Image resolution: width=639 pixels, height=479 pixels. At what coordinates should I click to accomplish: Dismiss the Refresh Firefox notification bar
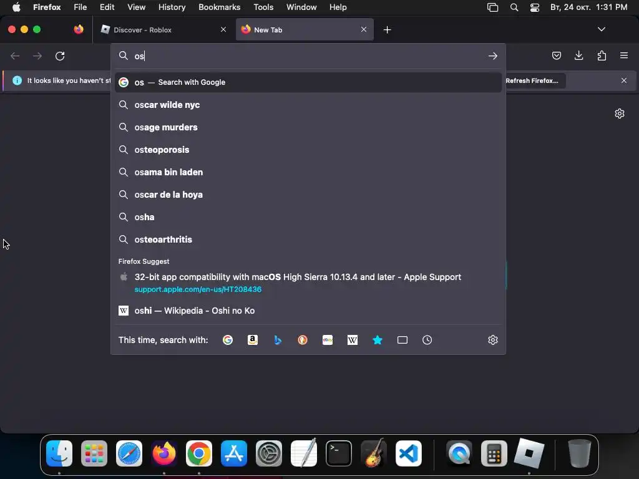coord(623,80)
